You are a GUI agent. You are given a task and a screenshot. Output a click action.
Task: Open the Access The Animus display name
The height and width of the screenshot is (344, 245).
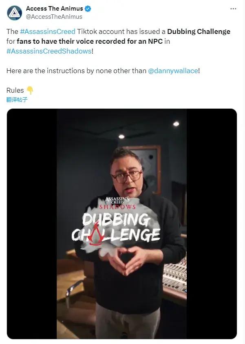click(54, 9)
